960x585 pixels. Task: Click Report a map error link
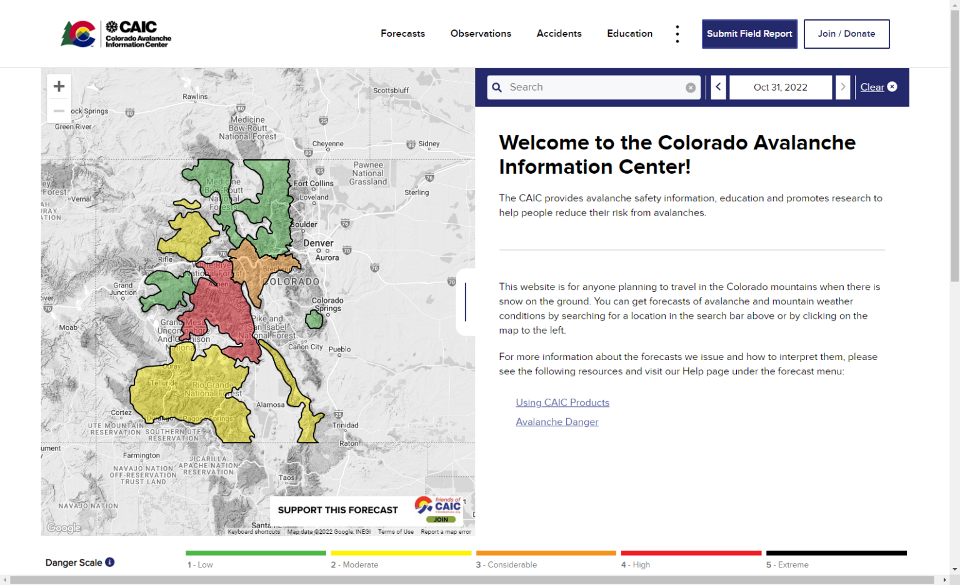point(446,532)
